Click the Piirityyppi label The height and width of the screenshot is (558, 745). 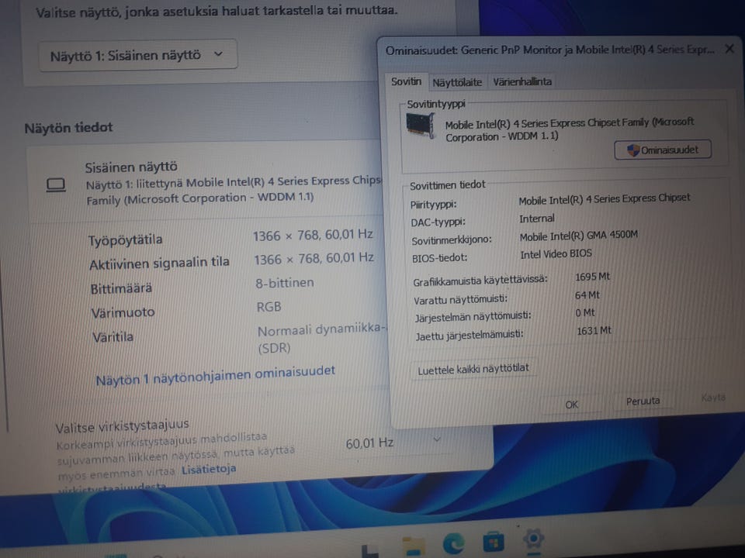point(433,205)
